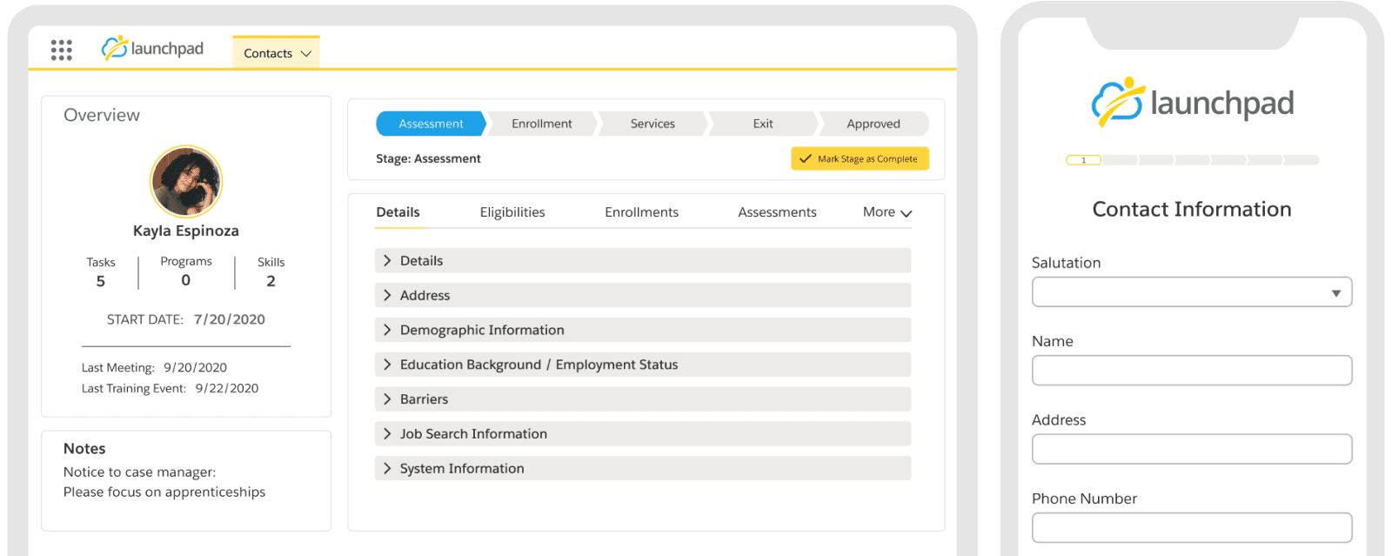Screen dimensions: 1392x556
Task: Click the Overview heading
Action: tap(102, 115)
